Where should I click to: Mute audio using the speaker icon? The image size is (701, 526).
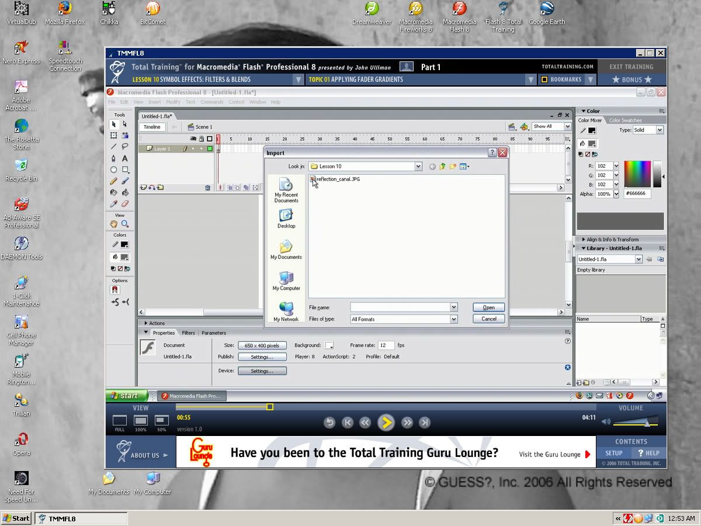606,422
